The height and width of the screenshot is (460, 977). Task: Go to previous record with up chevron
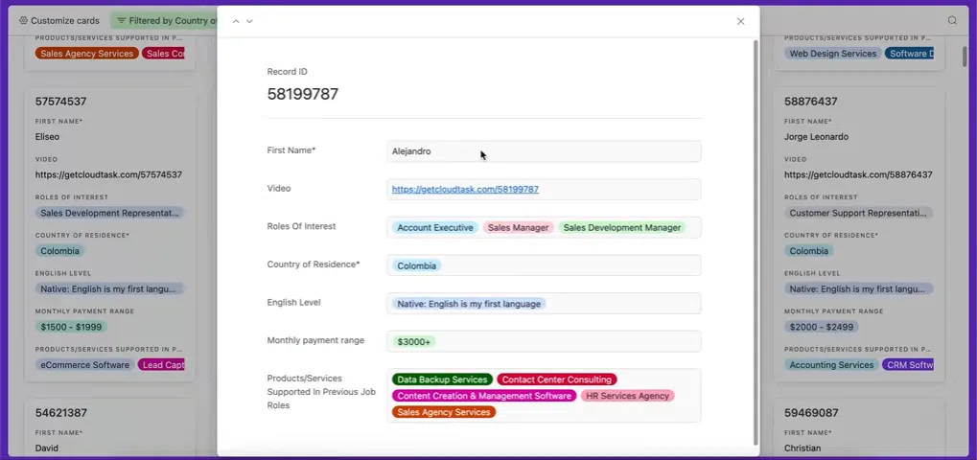pyautogui.click(x=236, y=21)
